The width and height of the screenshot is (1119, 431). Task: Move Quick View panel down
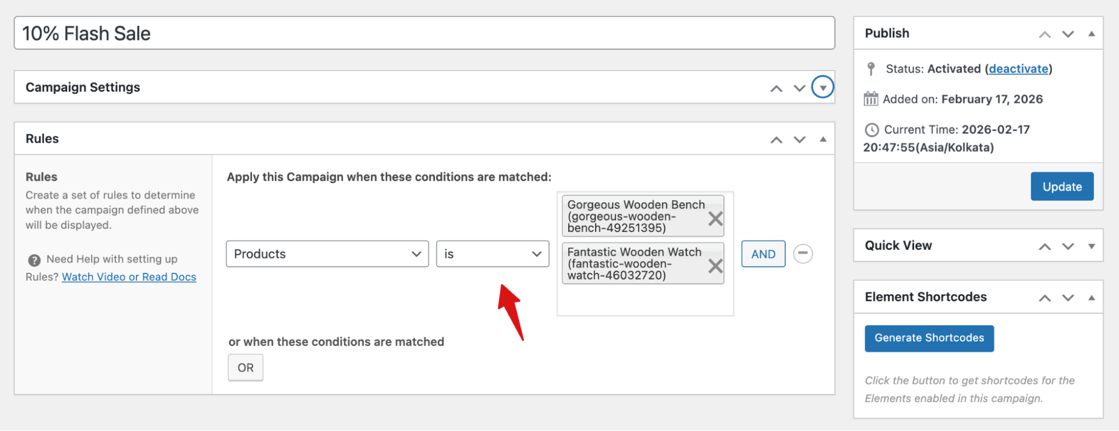click(x=1068, y=247)
